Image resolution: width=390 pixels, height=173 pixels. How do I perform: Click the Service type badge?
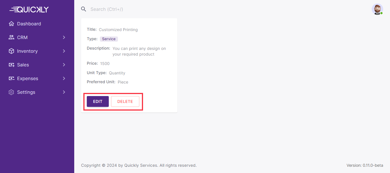point(109,39)
